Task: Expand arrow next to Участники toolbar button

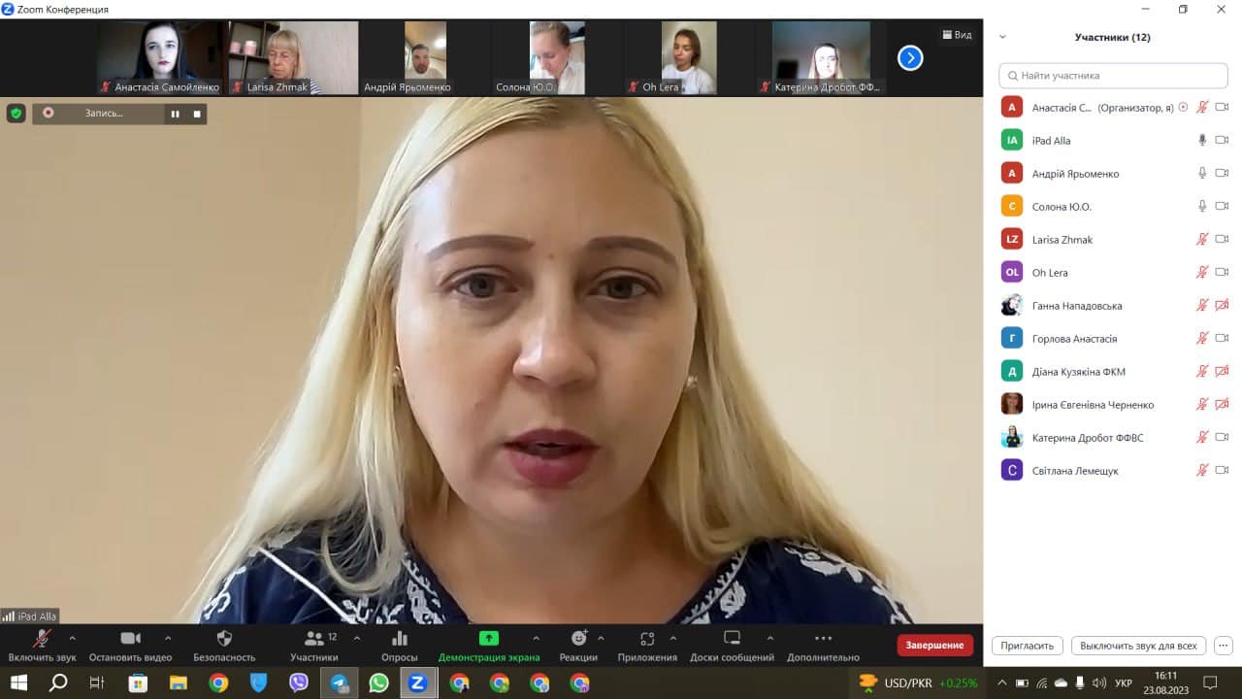Action: tap(356, 639)
